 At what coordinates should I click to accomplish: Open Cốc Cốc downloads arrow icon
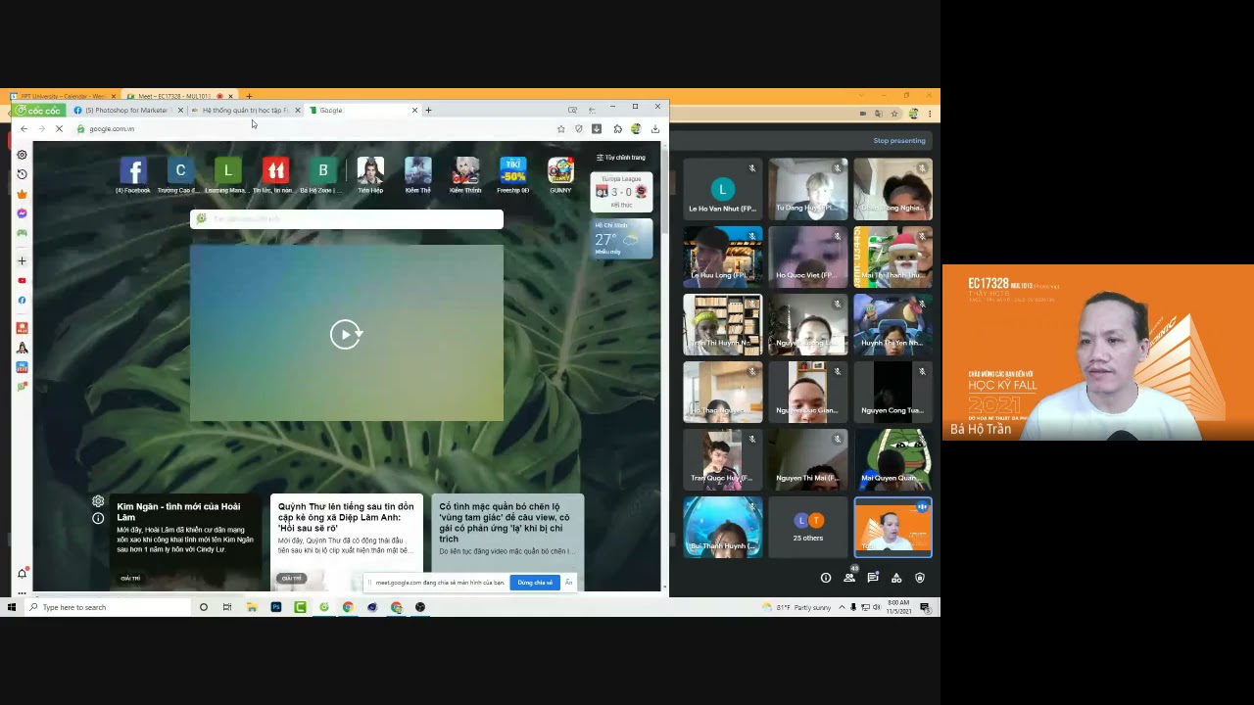655,129
